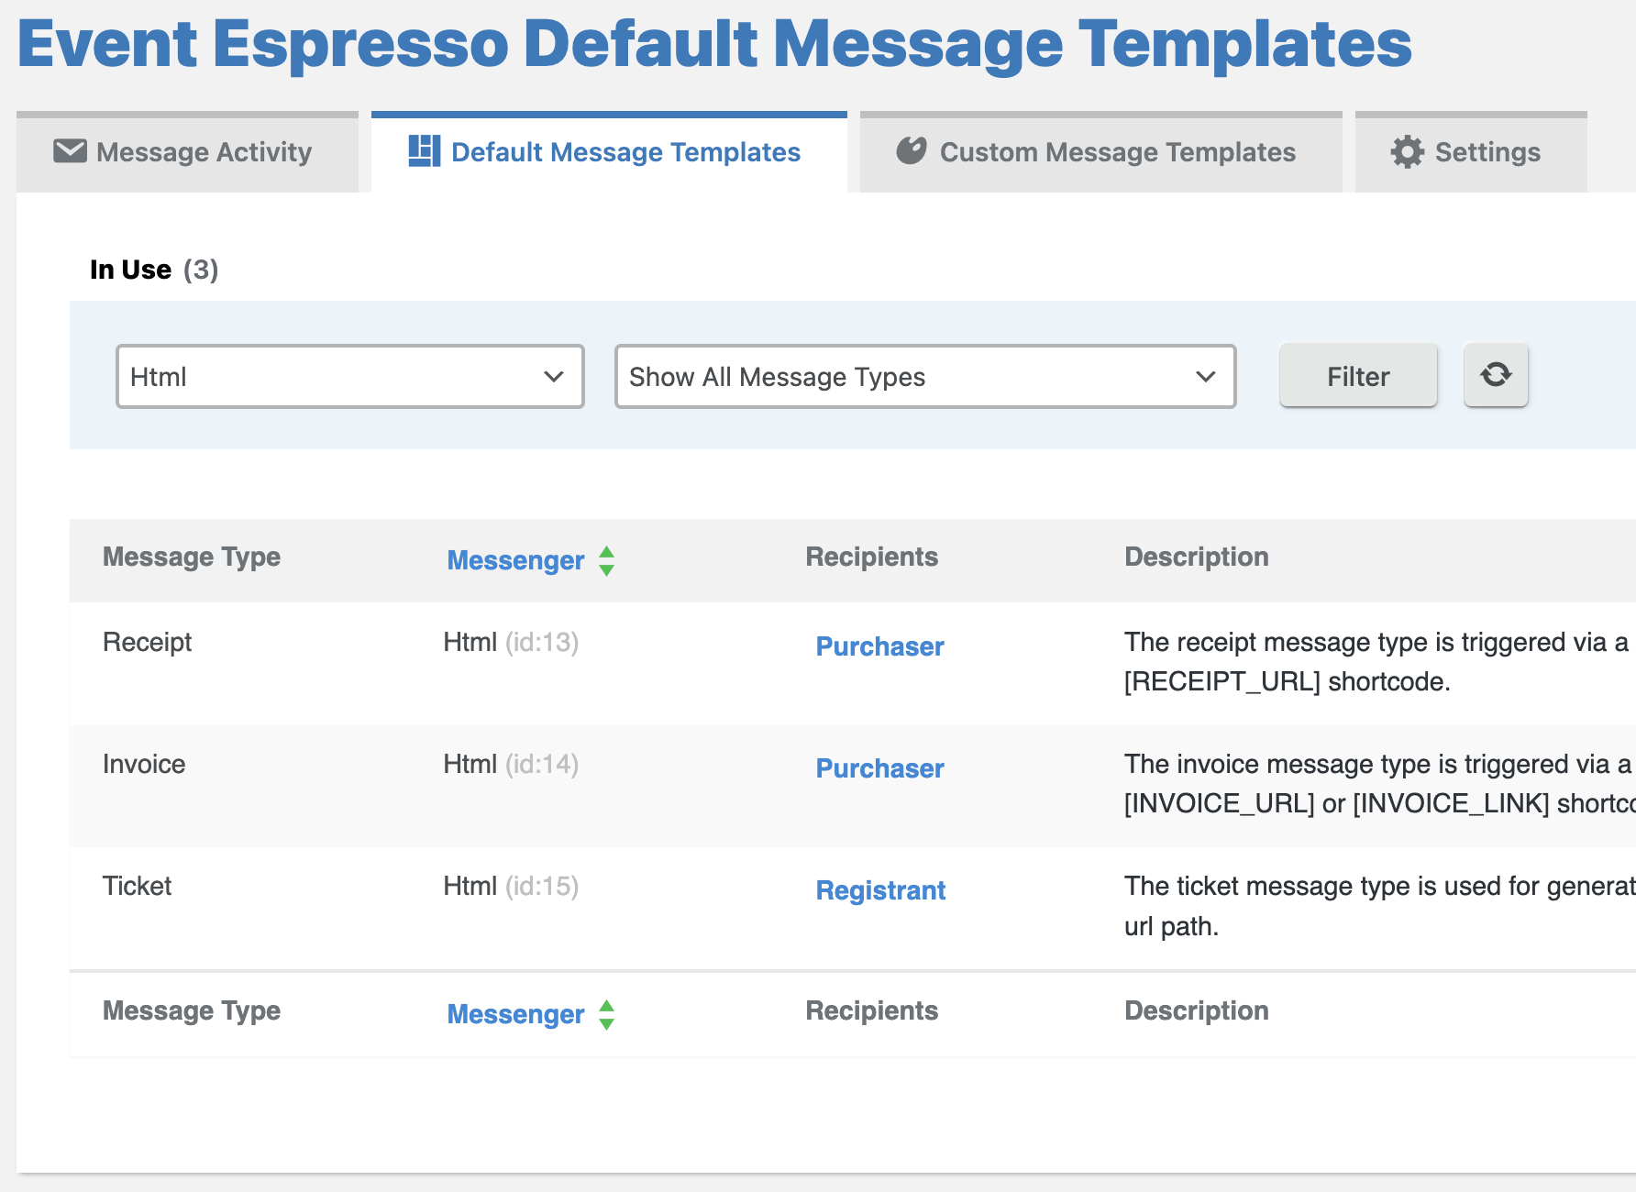The width and height of the screenshot is (1636, 1192).
Task: Click the grid icon on Default Message Templates tab
Action: (x=424, y=151)
